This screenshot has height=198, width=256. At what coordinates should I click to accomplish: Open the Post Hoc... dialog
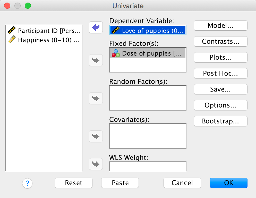pos(220,73)
